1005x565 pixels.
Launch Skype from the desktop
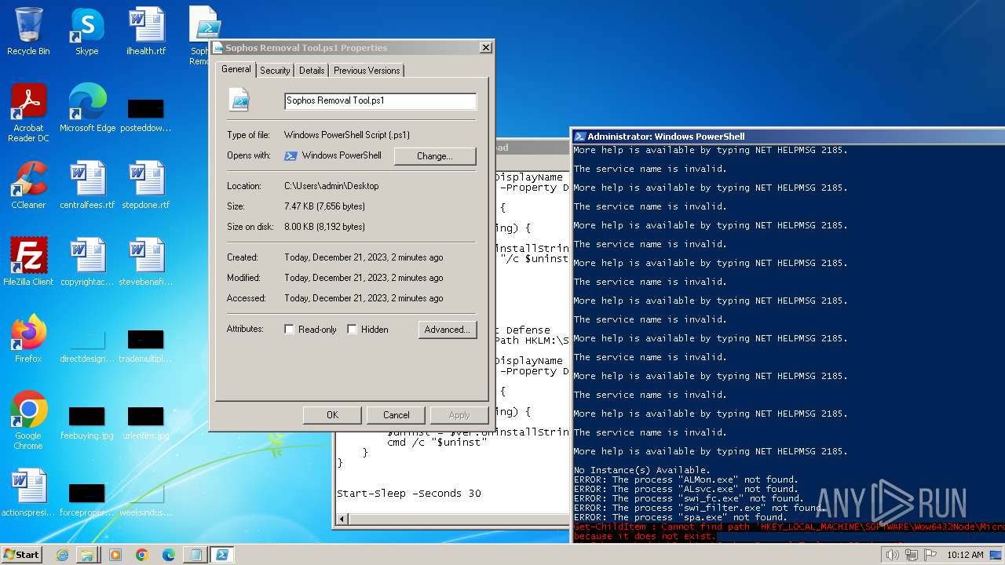coord(86,31)
